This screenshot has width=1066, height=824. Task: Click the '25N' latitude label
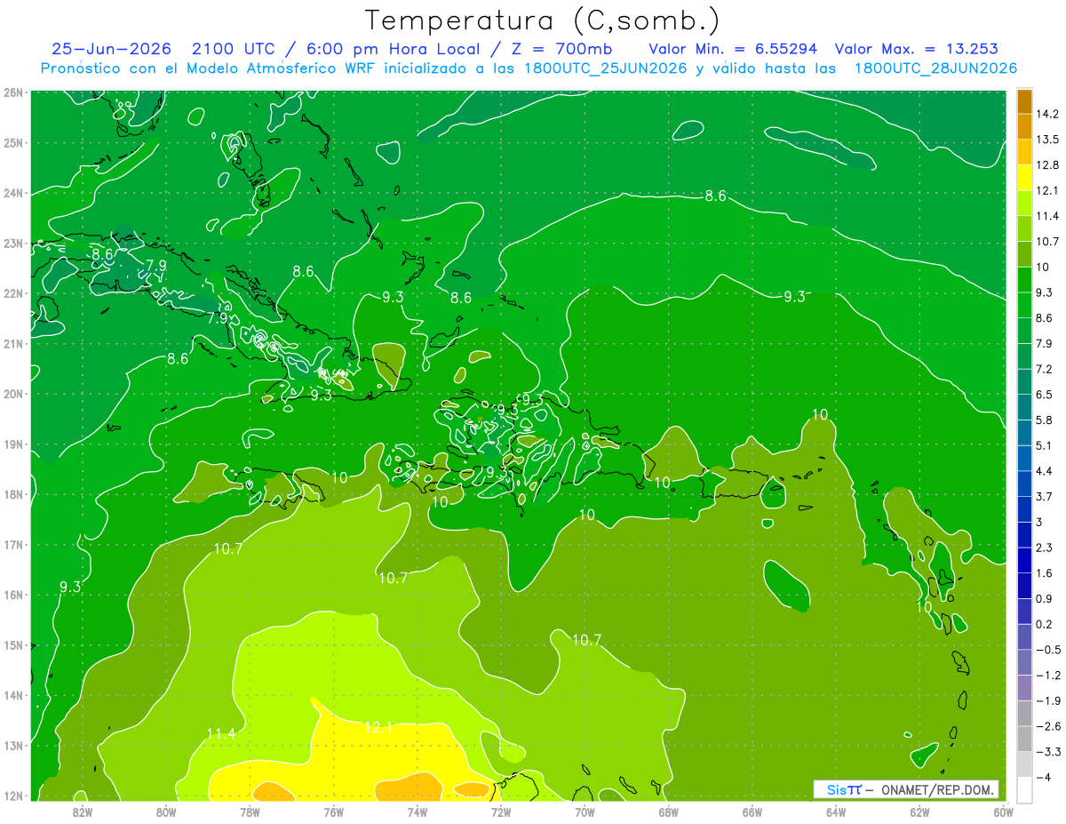click(13, 142)
